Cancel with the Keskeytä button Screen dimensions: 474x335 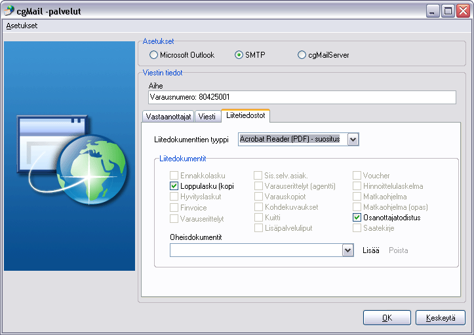point(441,318)
